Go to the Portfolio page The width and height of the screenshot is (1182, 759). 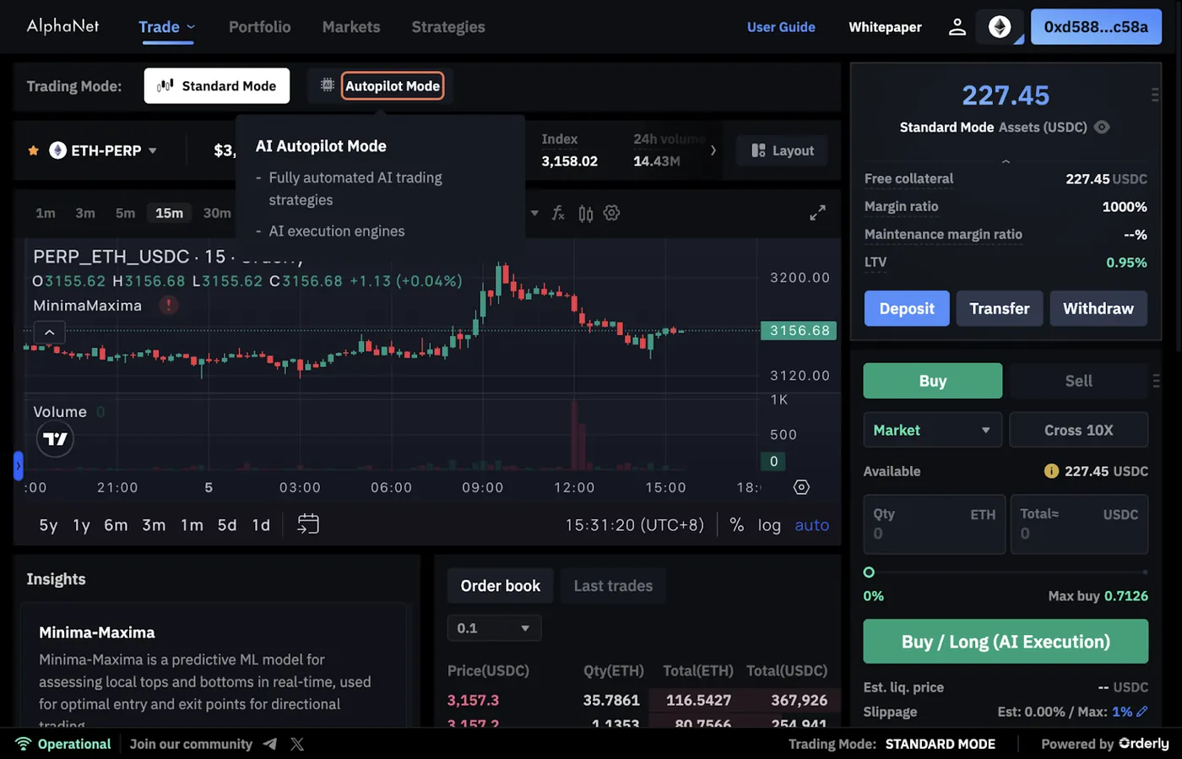click(259, 27)
